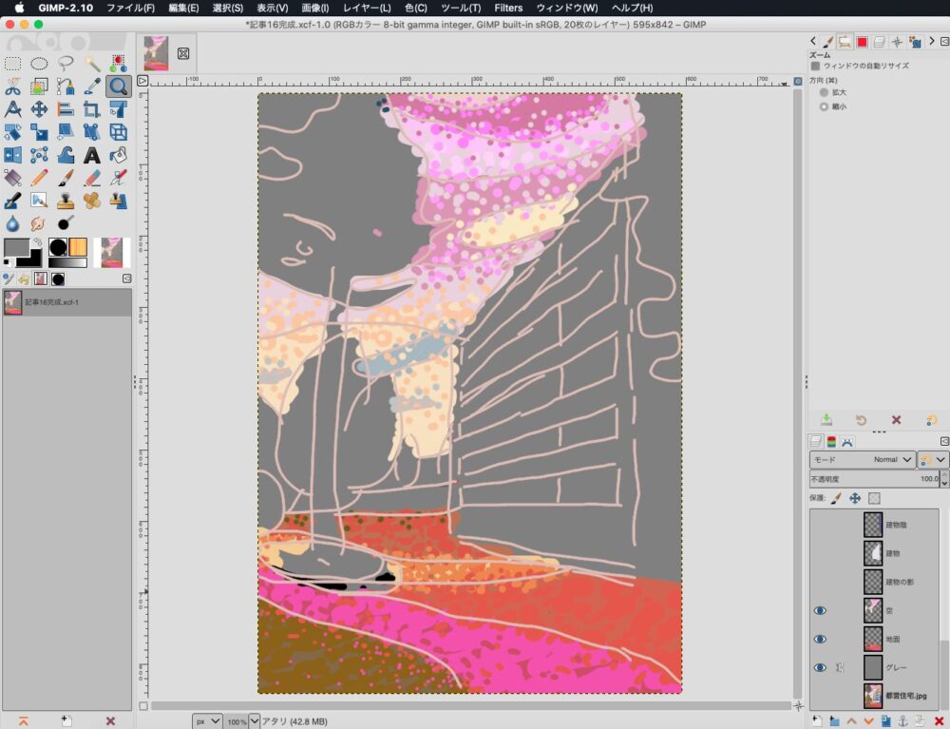The height and width of the screenshot is (729, 950).
Task: Open the Filters menu
Action: click(x=508, y=8)
